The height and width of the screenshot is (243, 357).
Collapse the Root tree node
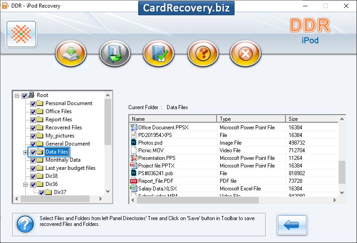[17, 96]
